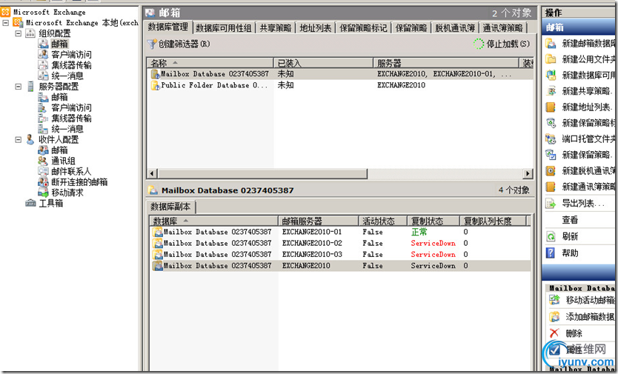Viewport: 618px width, 374px height.
Task: Switch to the 通讯簿策略 tab
Action: click(503, 28)
